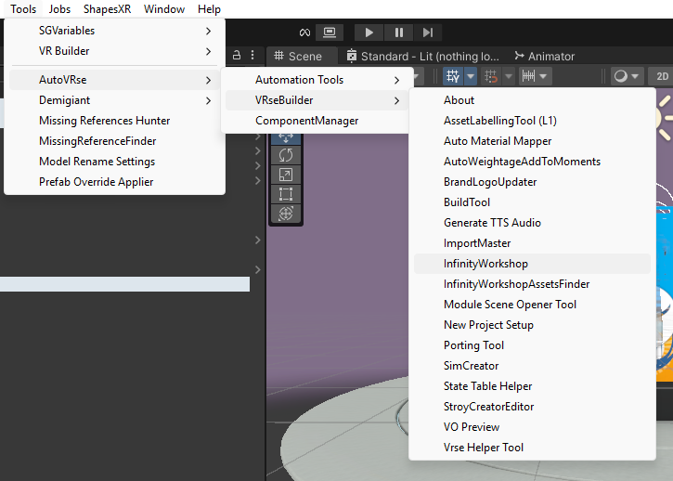Switch to the Animator tab
This screenshot has width=673, height=481.
pyautogui.click(x=544, y=56)
